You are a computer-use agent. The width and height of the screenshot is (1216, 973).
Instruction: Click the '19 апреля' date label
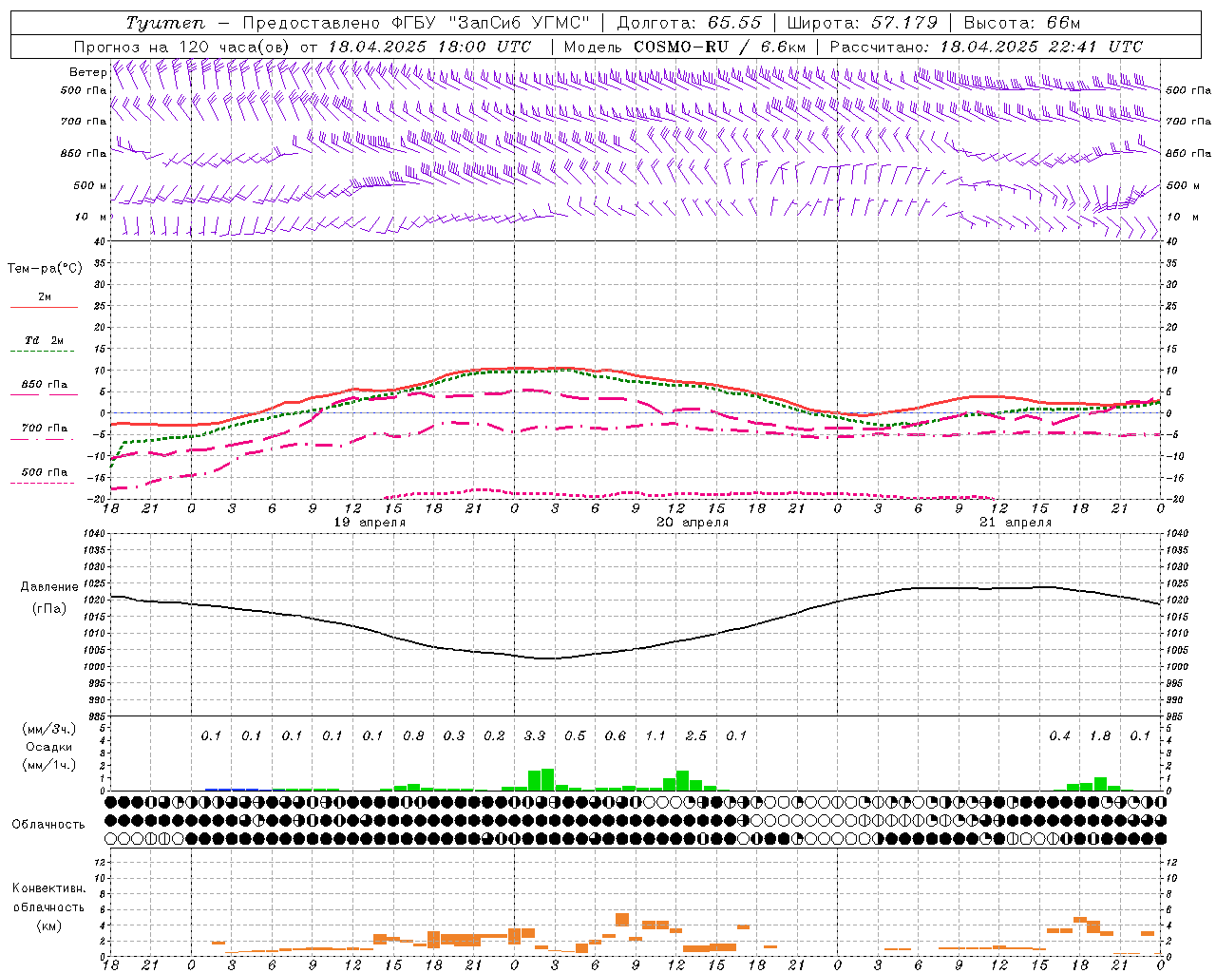point(370,523)
